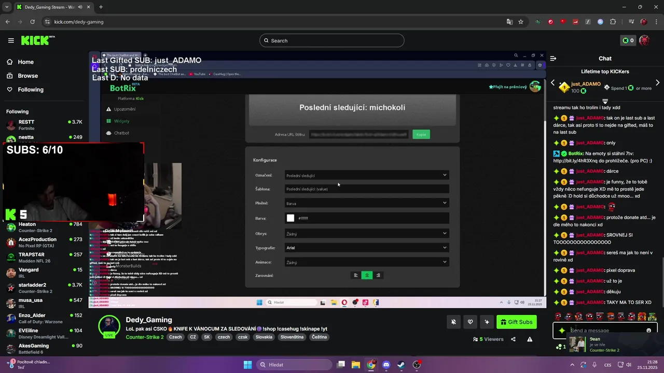This screenshot has height=373, width=664.
Task: Open Steam from the taskbar
Action: coord(402,365)
